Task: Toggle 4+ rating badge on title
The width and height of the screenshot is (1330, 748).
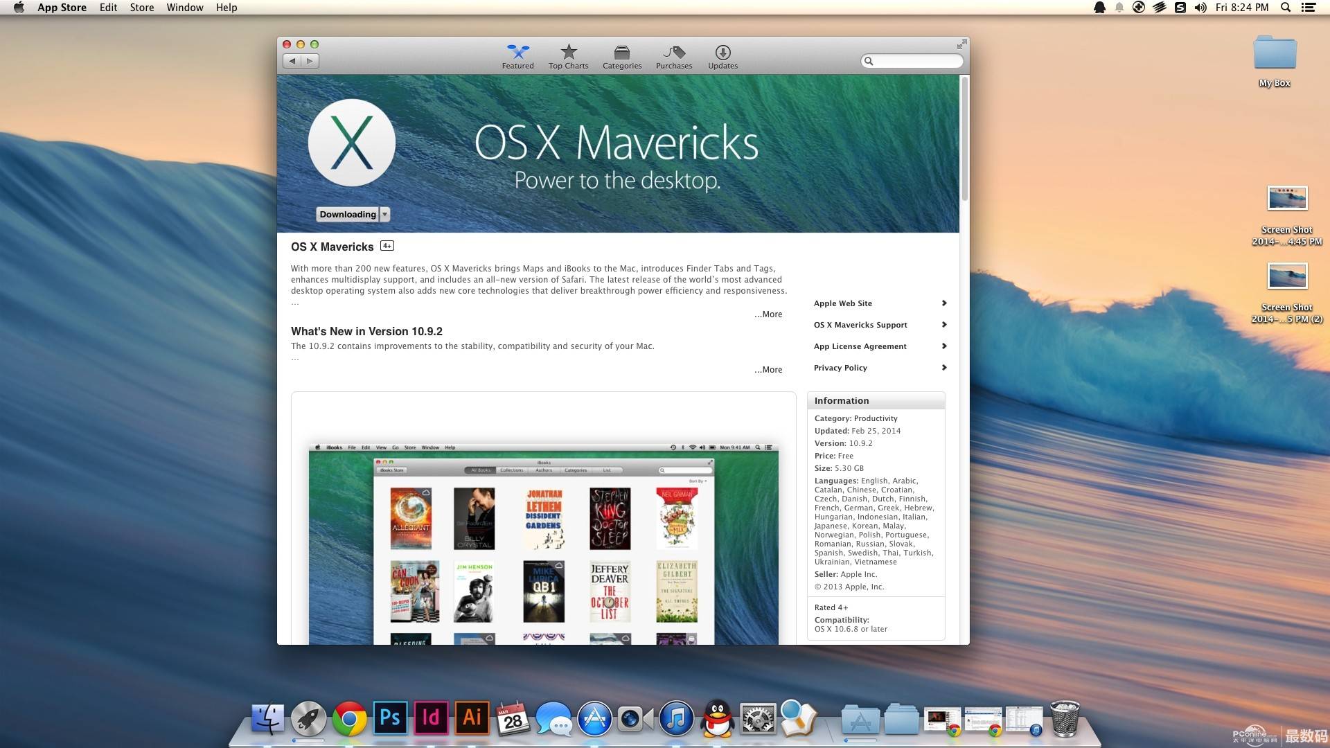Action: (x=387, y=246)
